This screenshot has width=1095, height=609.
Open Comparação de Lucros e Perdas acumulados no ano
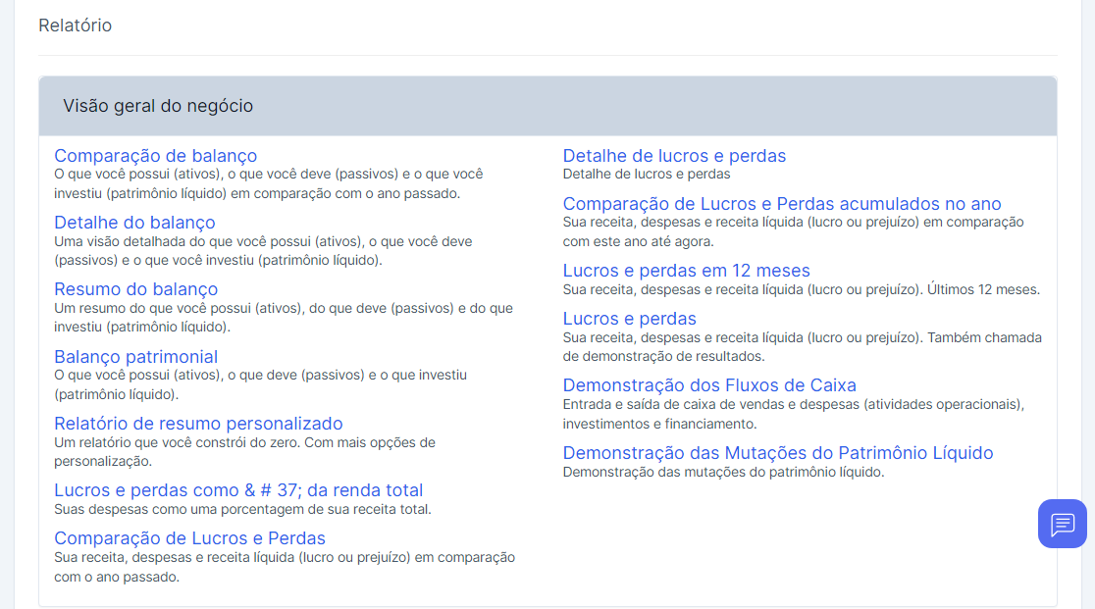pyautogui.click(x=781, y=204)
